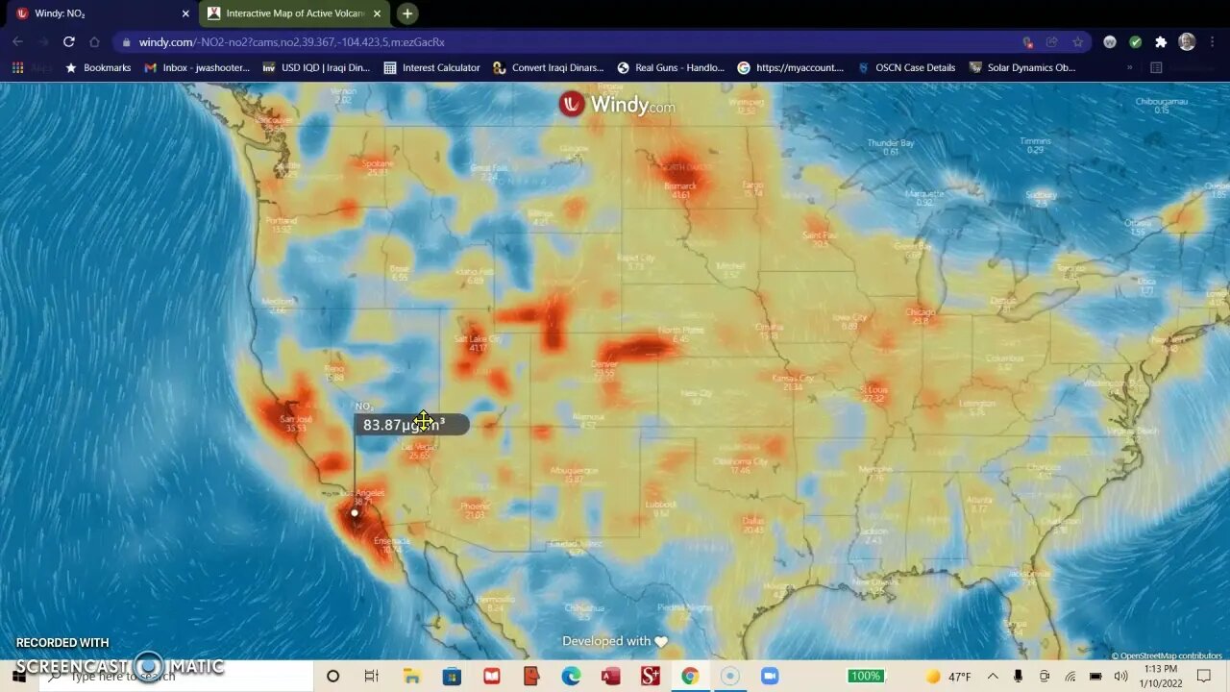
Task: Open the Windows notification center
Action: (x=1204, y=677)
